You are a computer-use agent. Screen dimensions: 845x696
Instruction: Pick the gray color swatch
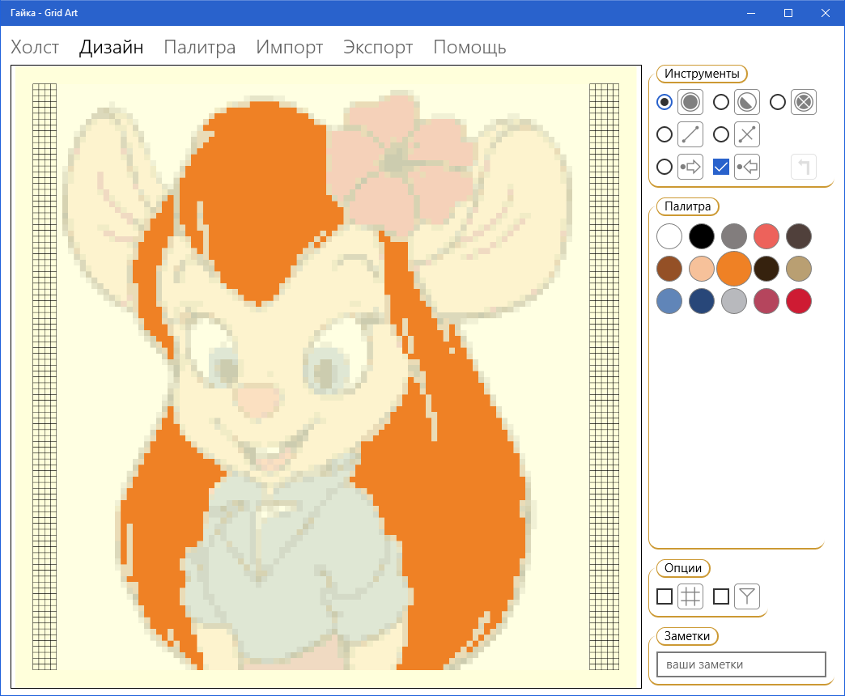pyautogui.click(x=734, y=236)
